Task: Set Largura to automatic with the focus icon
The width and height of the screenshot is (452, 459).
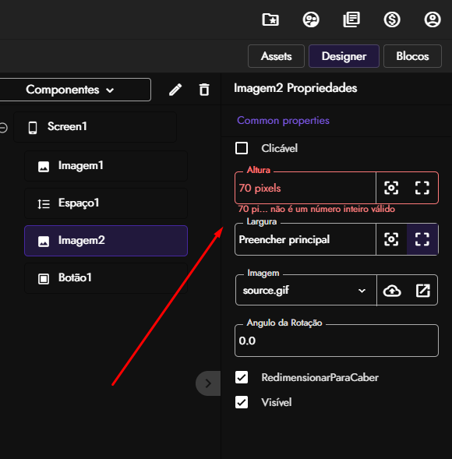Action: coord(391,239)
